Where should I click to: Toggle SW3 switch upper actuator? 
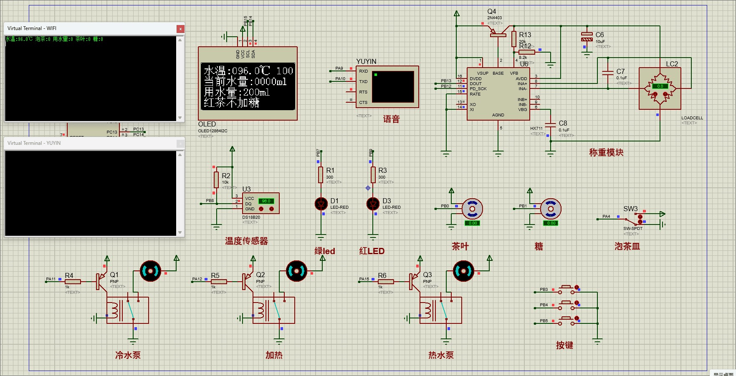pyautogui.click(x=640, y=217)
